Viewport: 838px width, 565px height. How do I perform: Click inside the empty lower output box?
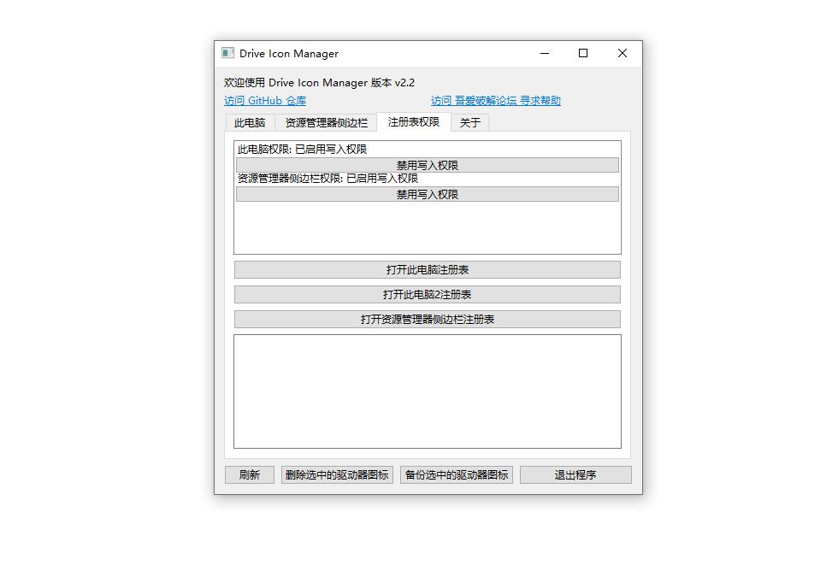[x=427, y=391]
